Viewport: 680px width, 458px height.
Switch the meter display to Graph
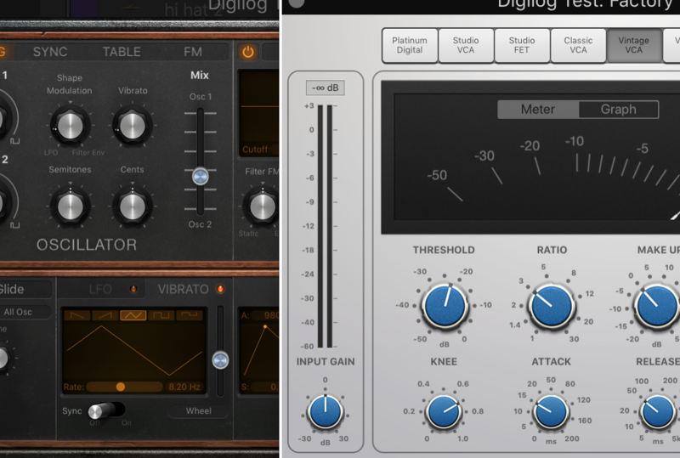coord(618,109)
